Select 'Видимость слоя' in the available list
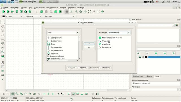 coord(57,59)
